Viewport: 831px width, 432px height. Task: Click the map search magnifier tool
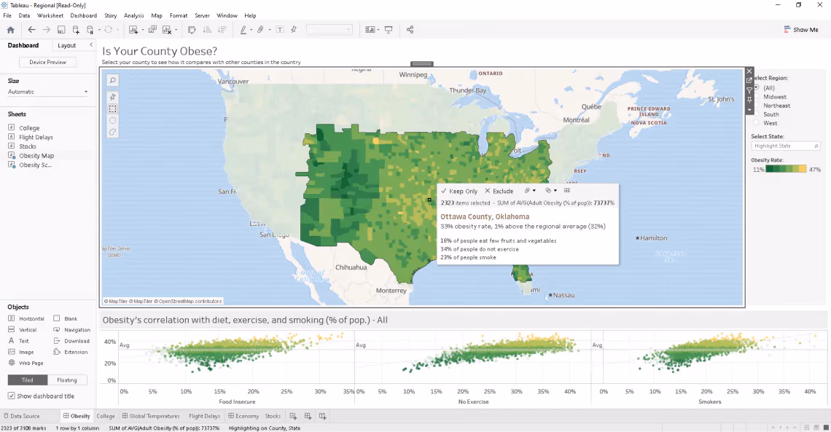coord(112,80)
